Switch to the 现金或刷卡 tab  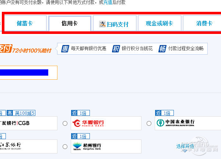(x=159, y=24)
